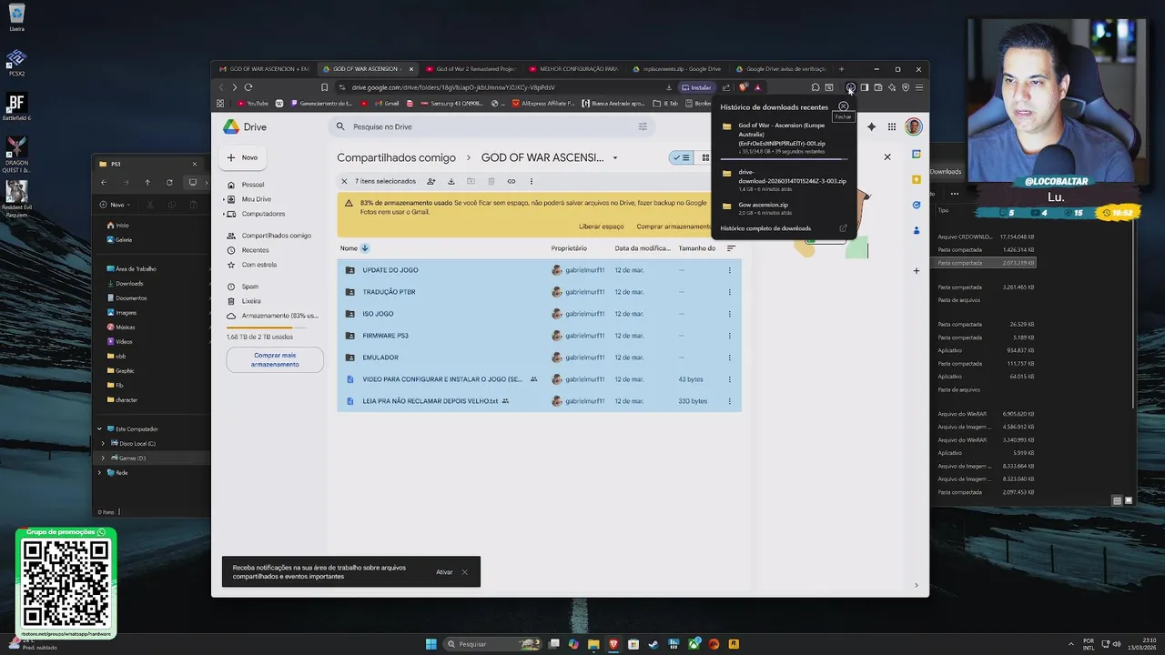Open Downloads folder in Explorer sidebar
This screenshot has height=655, width=1165.
click(129, 284)
